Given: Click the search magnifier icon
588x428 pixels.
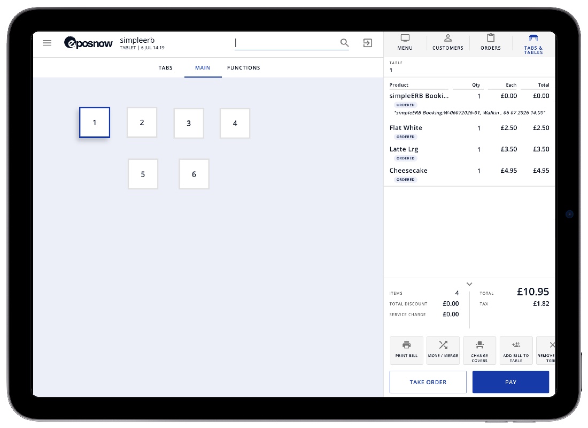Looking at the screenshot, I should [344, 43].
